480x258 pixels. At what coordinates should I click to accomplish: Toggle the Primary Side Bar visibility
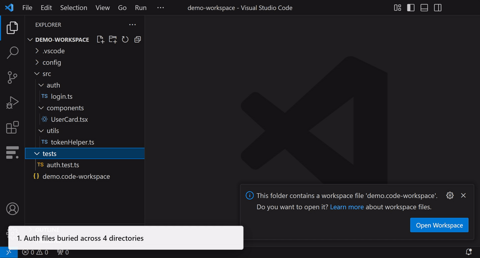(x=411, y=7)
